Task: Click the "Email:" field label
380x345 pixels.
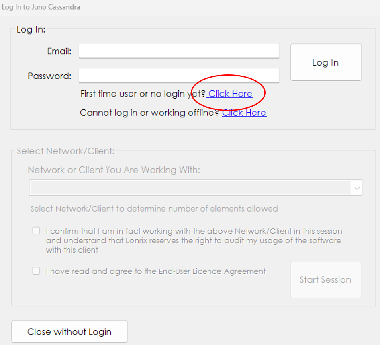Action: tap(59, 51)
